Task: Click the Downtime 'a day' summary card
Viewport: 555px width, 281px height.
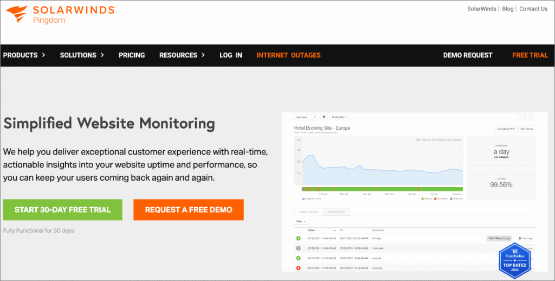Action: (x=501, y=151)
